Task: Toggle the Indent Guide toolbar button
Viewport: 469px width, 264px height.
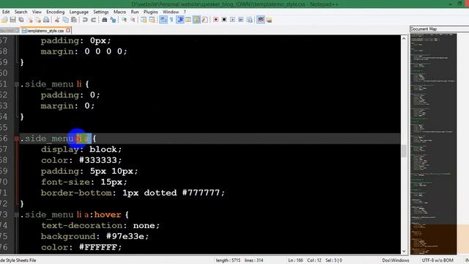Action: click(180, 20)
